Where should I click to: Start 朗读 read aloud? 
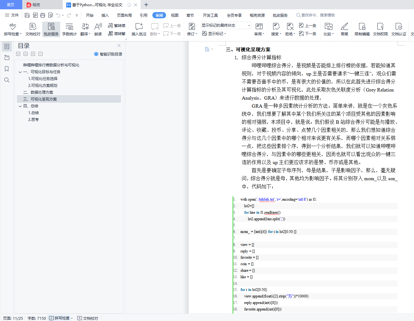[98, 29]
